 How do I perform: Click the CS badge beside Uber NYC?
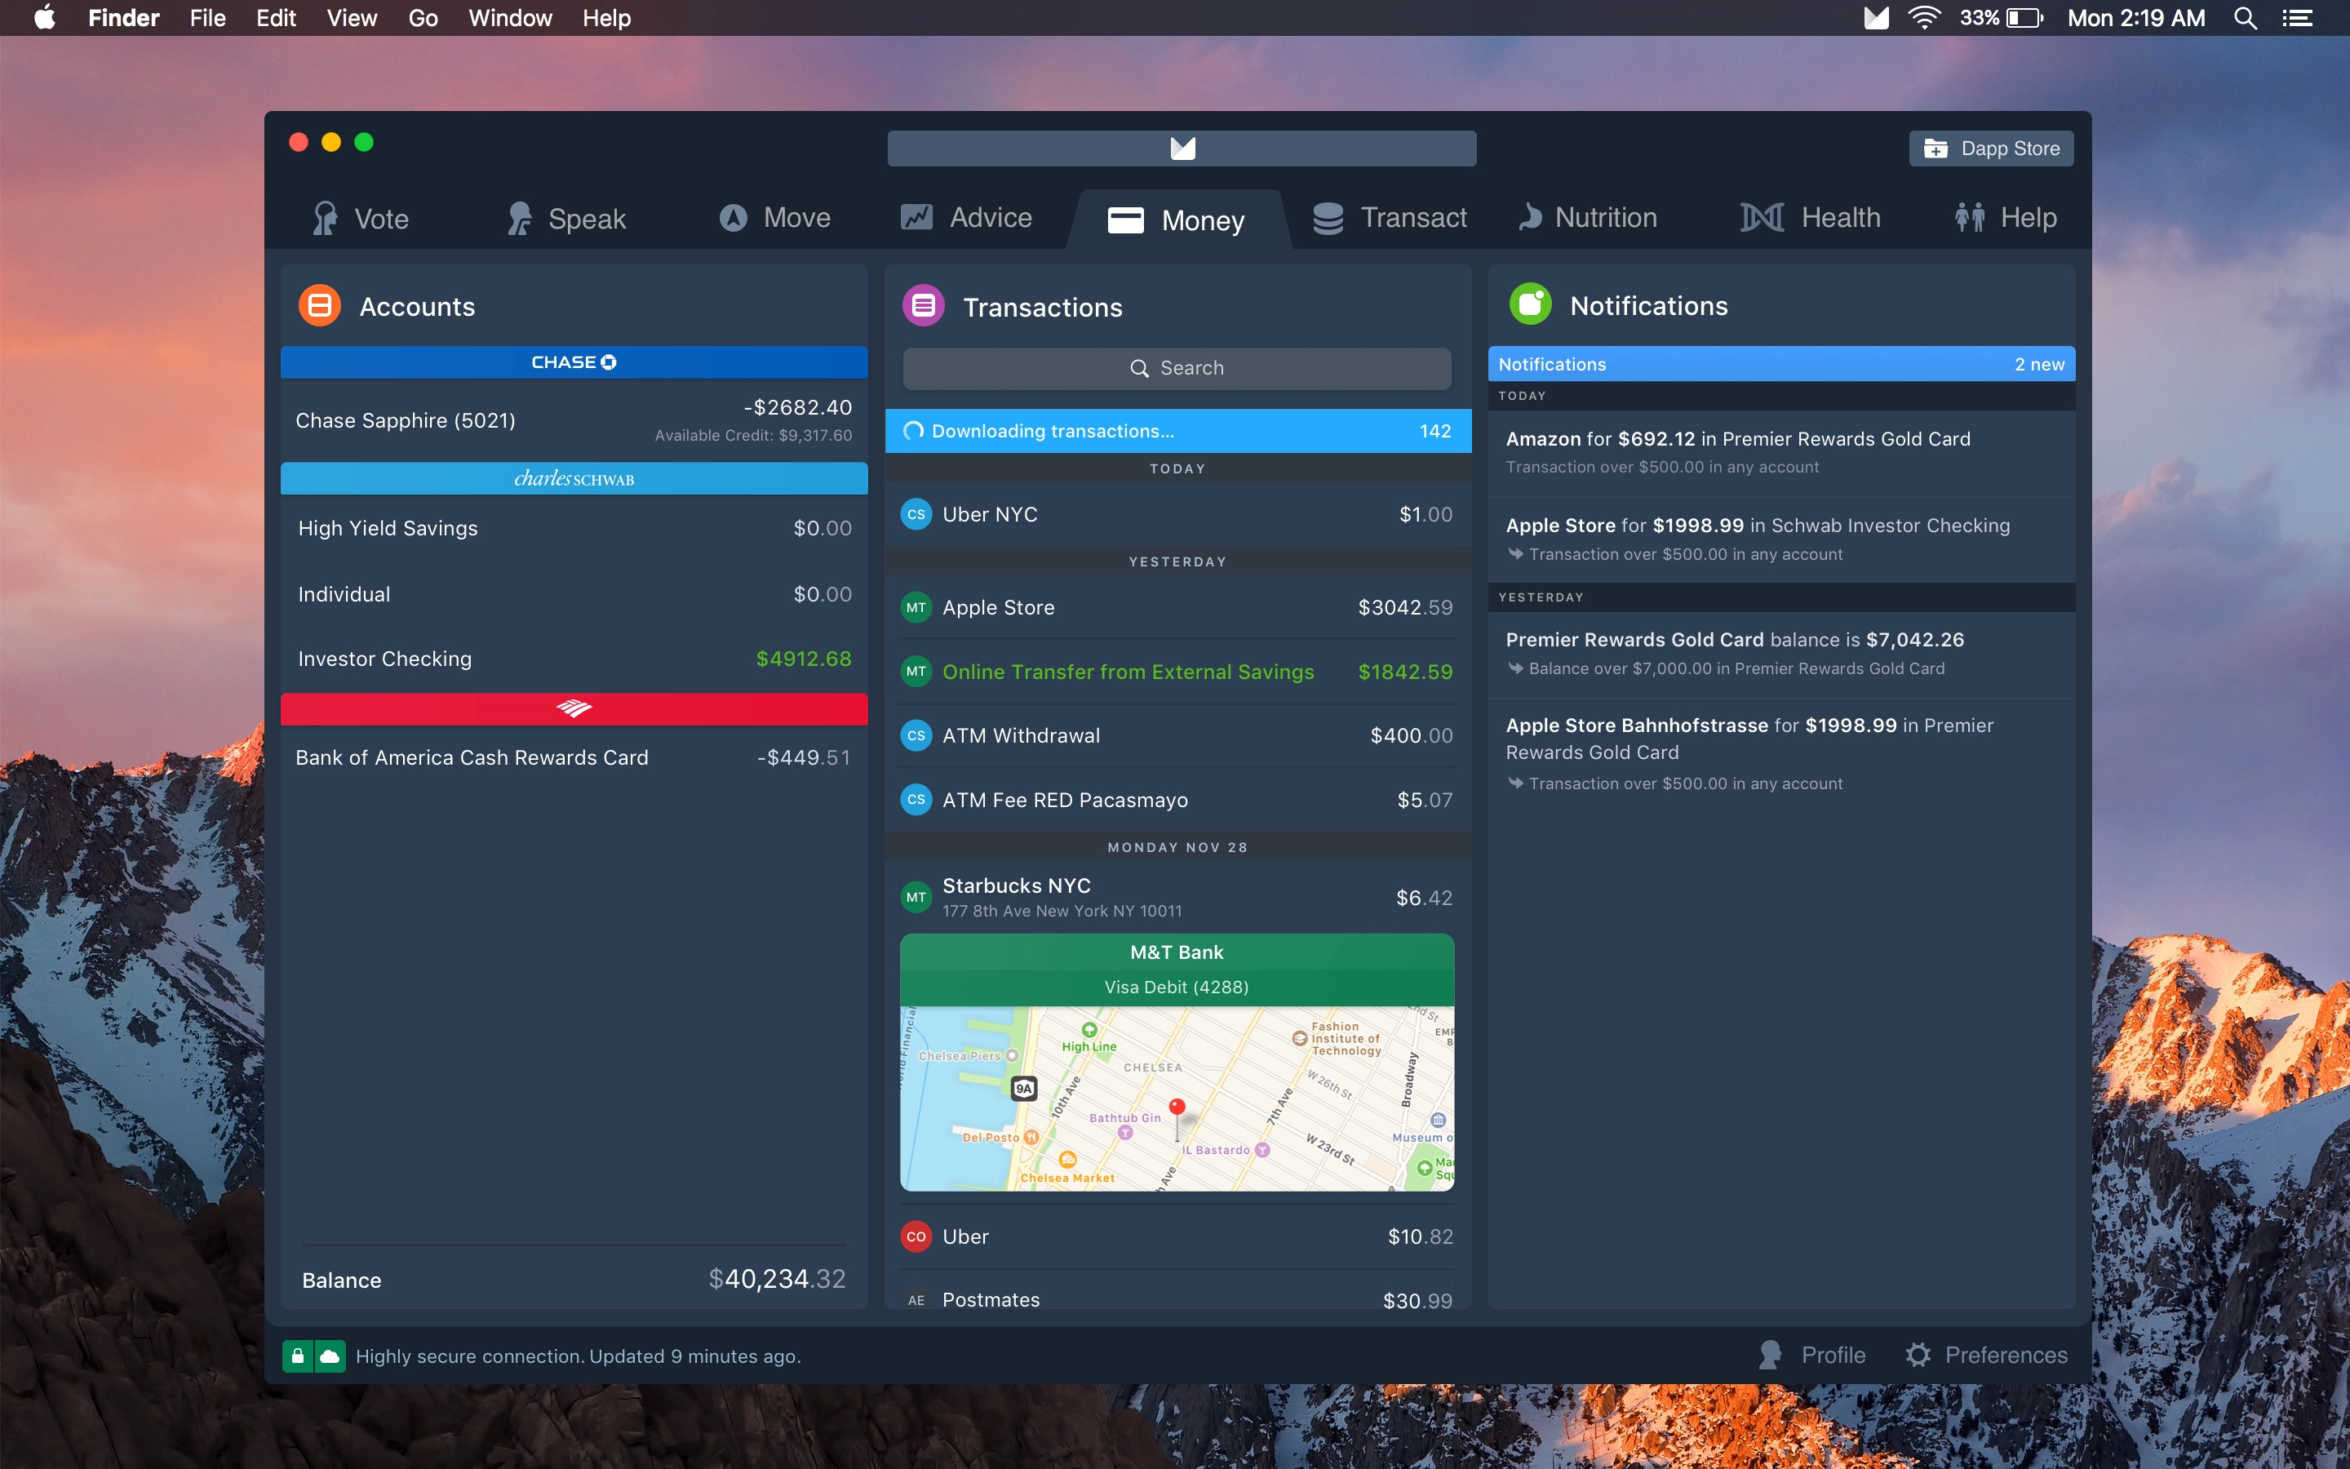tap(916, 515)
